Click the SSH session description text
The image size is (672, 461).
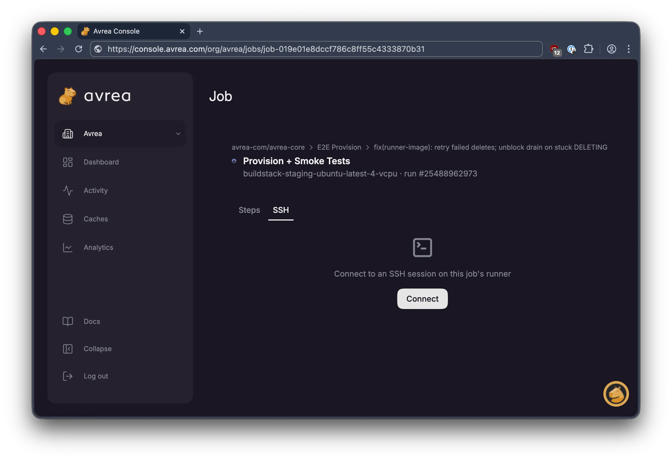(x=423, y=274)
